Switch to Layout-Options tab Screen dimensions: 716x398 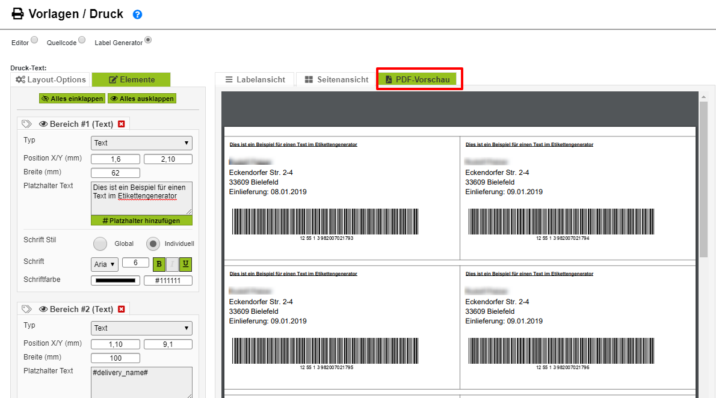coord(51,79)
